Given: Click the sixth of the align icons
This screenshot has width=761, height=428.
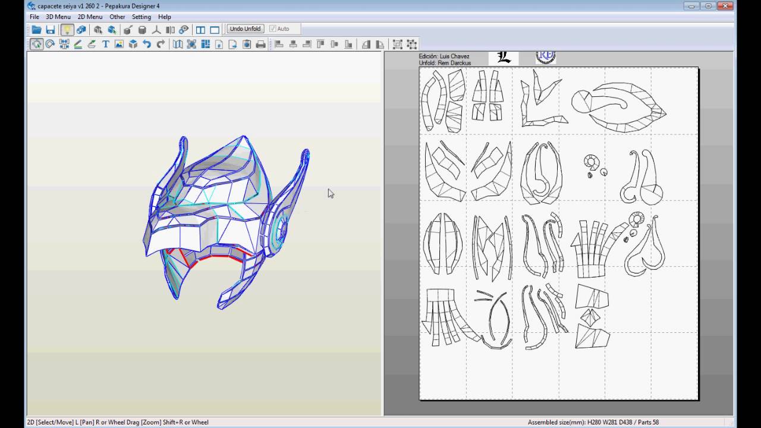Looking at the screenshot, I should pos(348,44).
